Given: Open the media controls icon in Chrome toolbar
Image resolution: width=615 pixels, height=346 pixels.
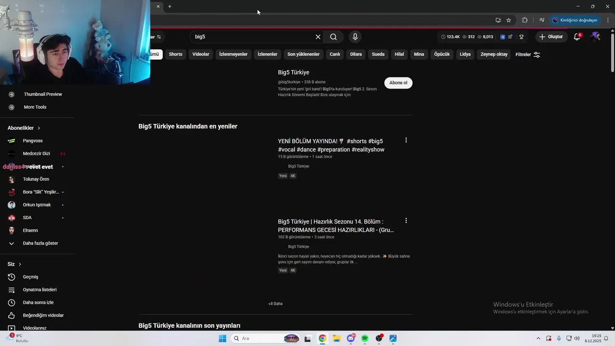Looking at the screenshot, I should (542, 20).
